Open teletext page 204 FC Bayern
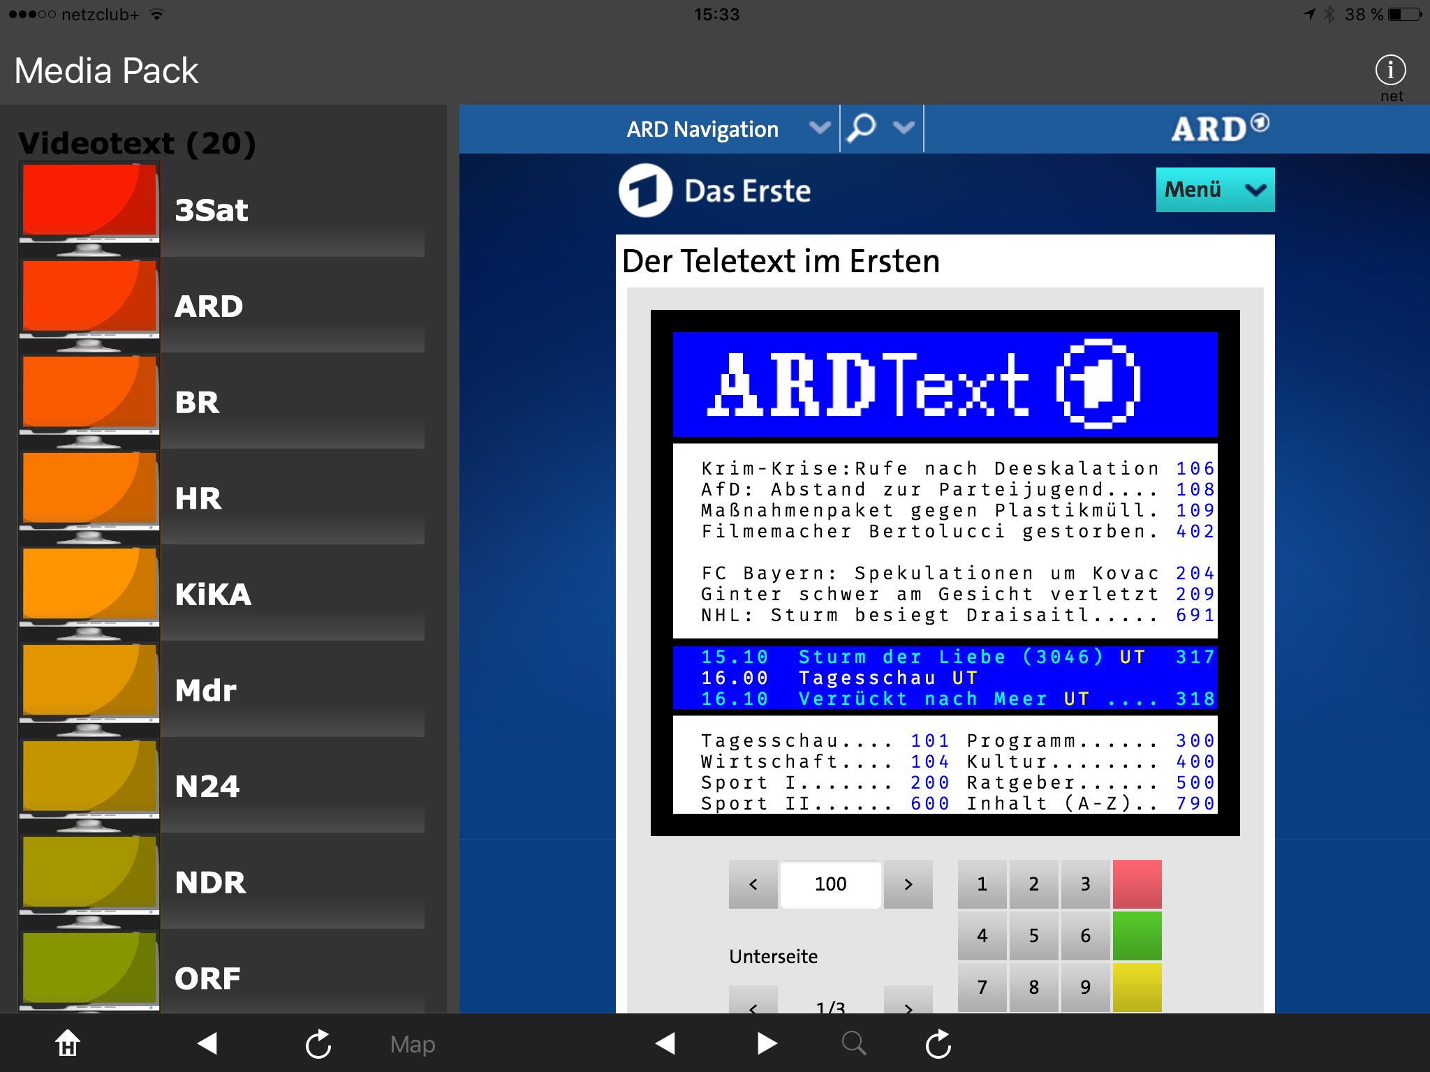This screenshot has width=1430, height=1072. point(1195,573)
